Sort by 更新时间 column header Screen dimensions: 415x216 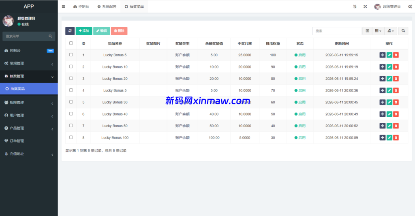coord(341,43)
